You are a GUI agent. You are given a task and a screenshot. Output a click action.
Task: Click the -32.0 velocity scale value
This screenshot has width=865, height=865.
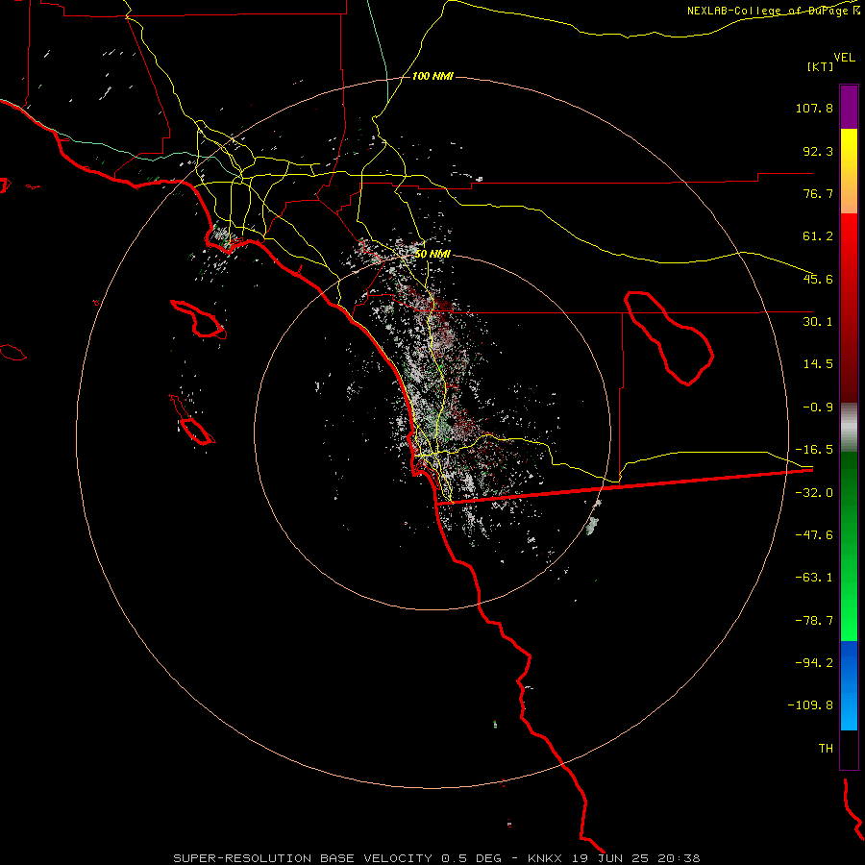[814, 493]
